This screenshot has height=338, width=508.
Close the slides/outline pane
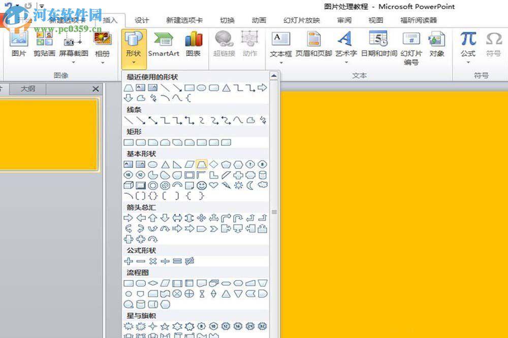pyautogui.click(x=96, y=89)
